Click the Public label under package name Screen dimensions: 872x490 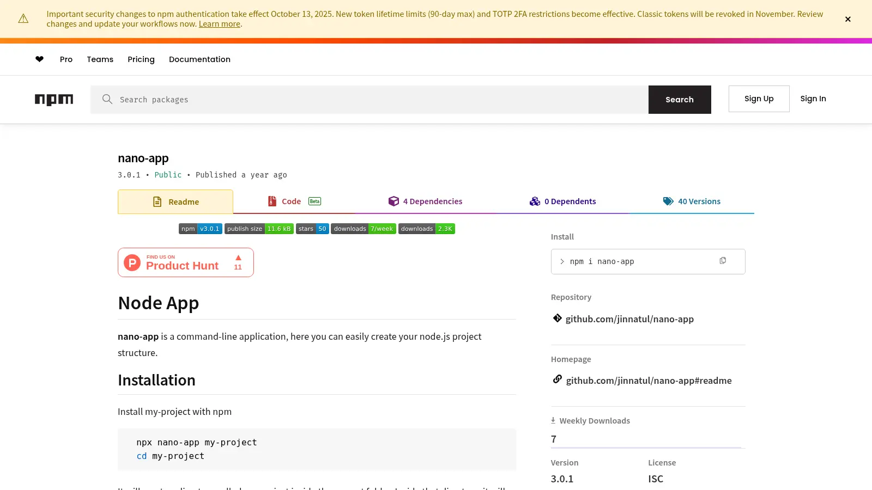[168, 175]
